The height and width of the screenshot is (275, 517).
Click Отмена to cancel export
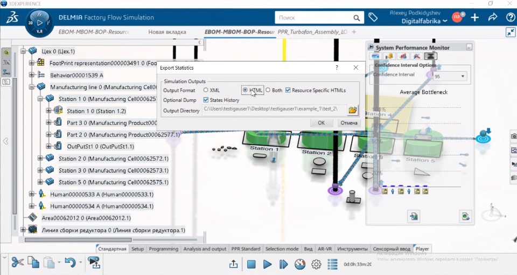pyautogui.click(x=349, y=123)
